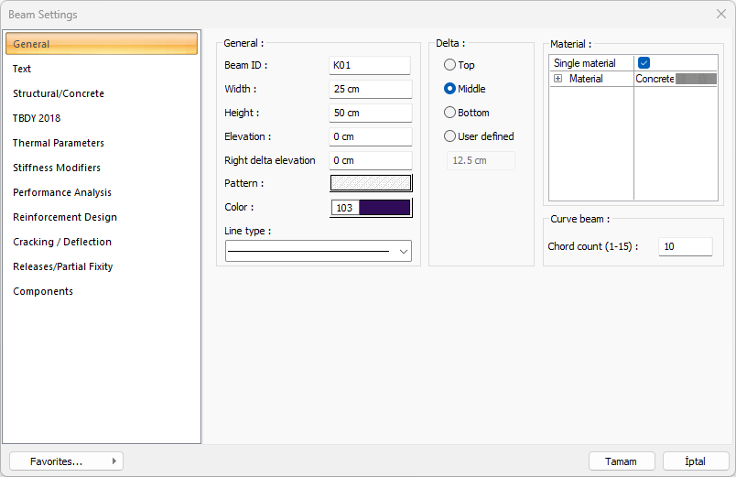Click the Tamam button
Image resolution: width=736 pixels, height=477 pixels.
coord(622,461)
